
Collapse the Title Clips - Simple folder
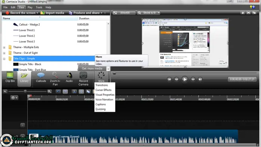(x=4, y=59)
